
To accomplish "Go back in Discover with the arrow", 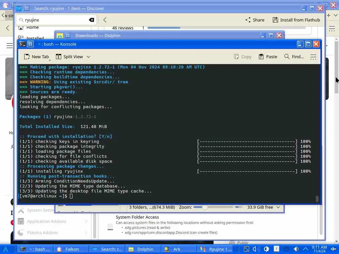I will click(105, 20).
